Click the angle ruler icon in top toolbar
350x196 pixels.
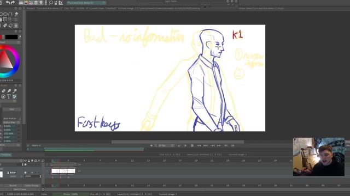(x=61, y=3)
